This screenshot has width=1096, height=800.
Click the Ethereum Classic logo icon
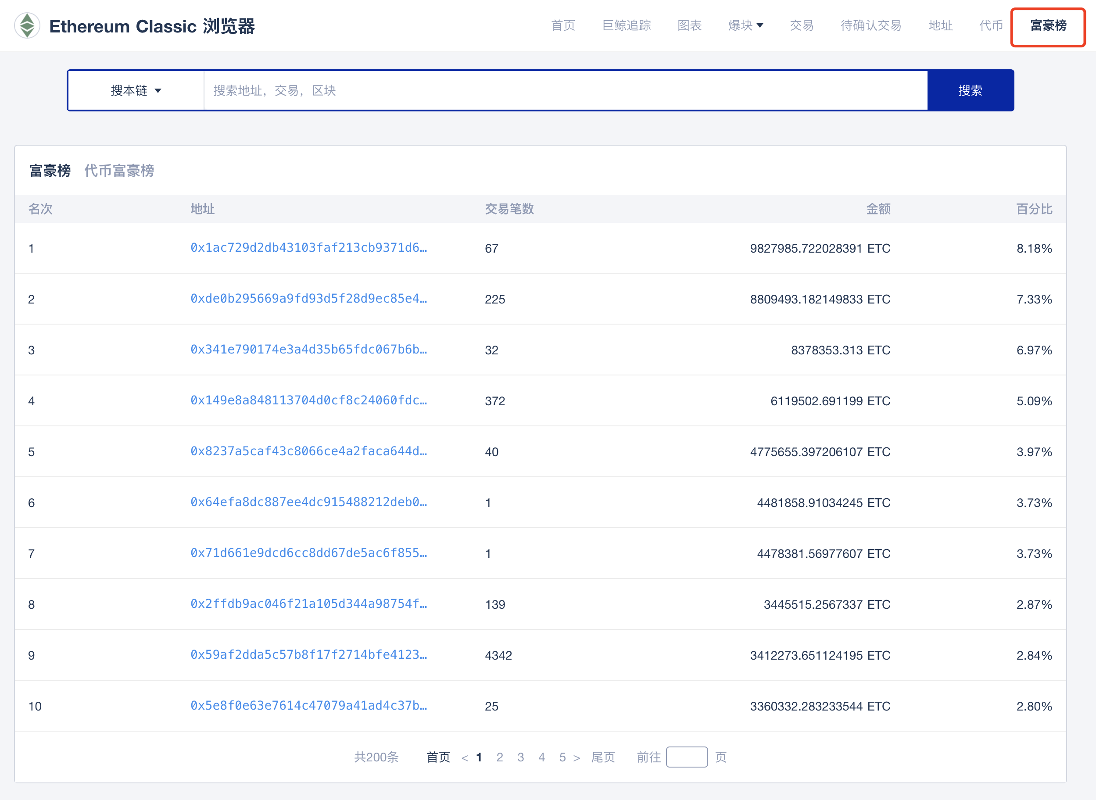[x=27, y=26]
